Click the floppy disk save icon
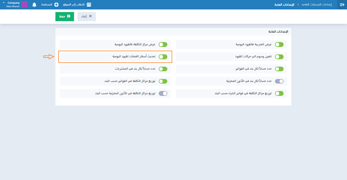The height and width of the screenshot is (180, 347). pyautogui.click(x=69, y=16)
